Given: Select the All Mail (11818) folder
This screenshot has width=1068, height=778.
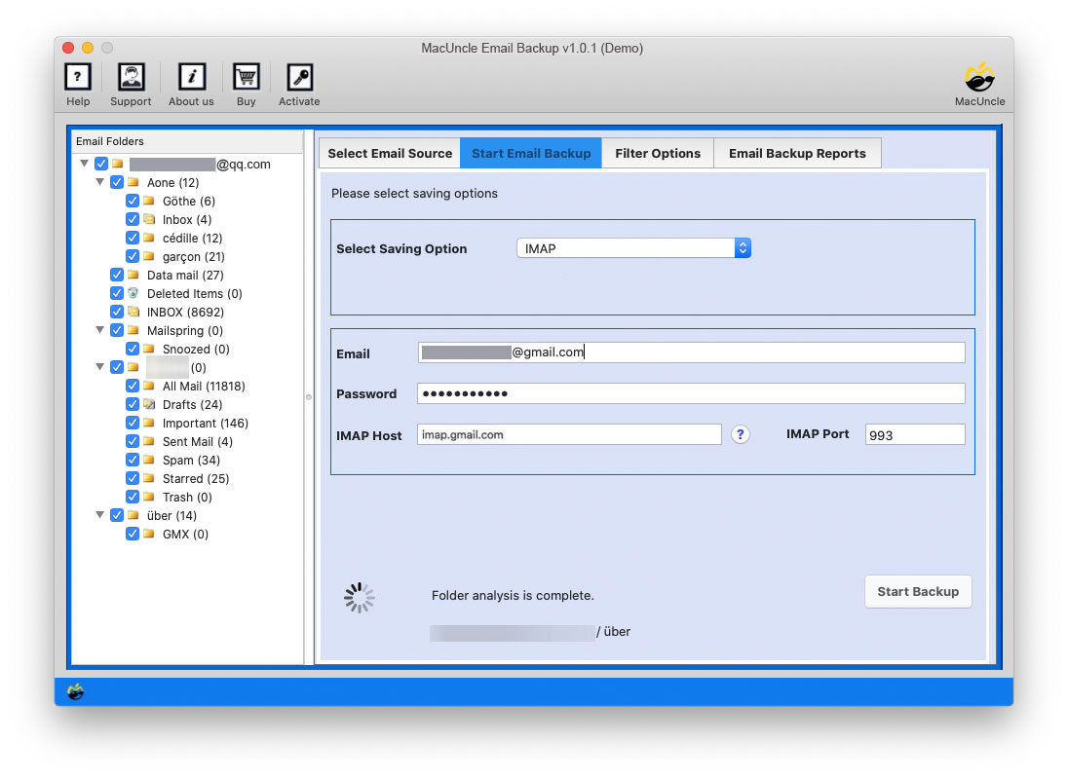Looking at the screenshot, I should coord(204,387).
